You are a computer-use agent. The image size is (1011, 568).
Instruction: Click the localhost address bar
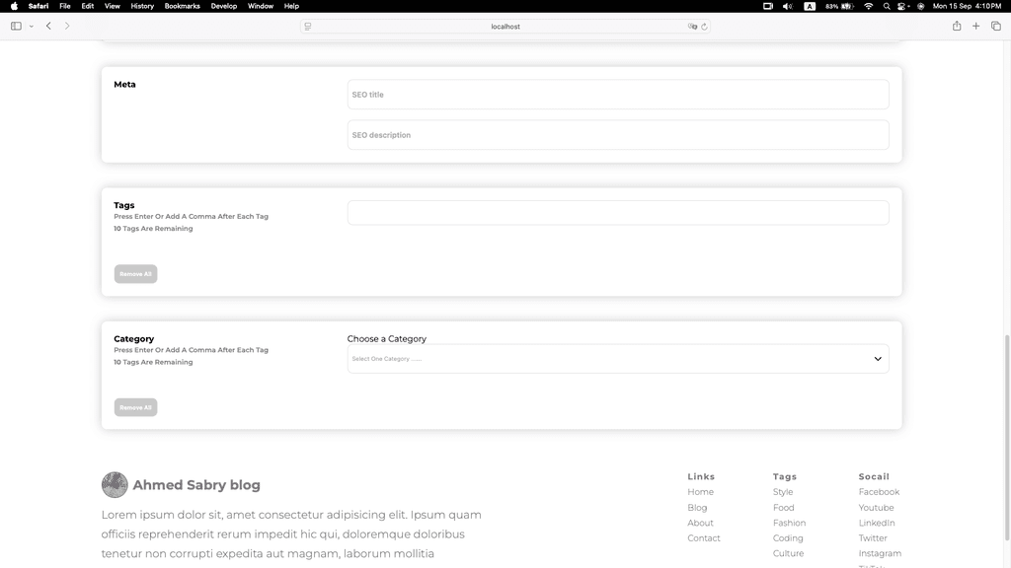(x=505, y=27)
